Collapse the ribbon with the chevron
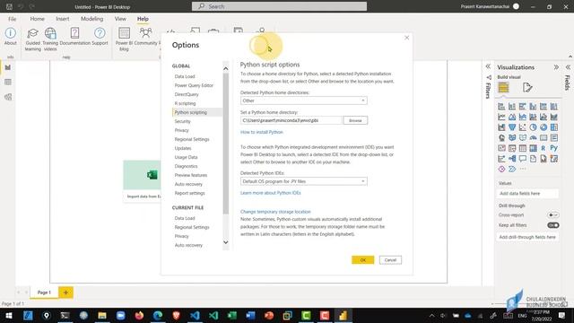 [x=570, y=57]
